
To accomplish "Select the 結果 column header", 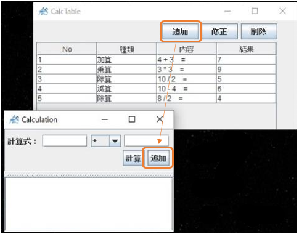I will pyautogui.click(x=246, y=49).
